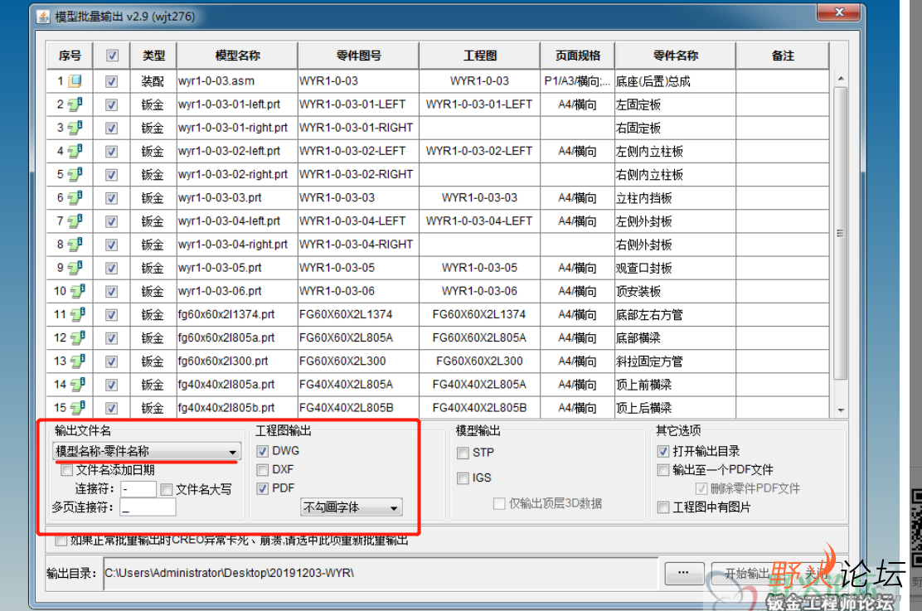Sort by the 页面规格 column header

[x=577, y=56]
